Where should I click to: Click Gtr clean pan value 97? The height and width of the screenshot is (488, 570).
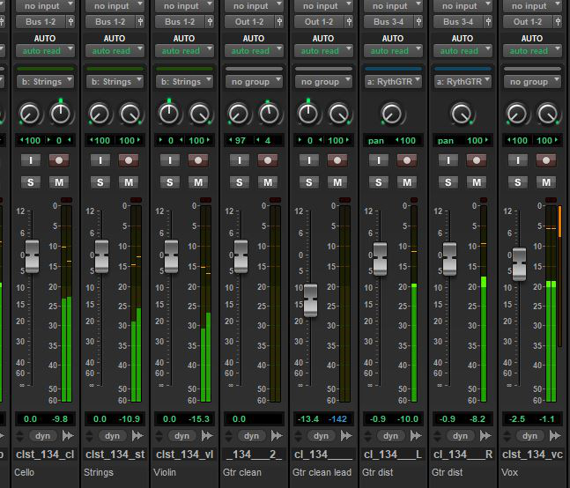240,141
